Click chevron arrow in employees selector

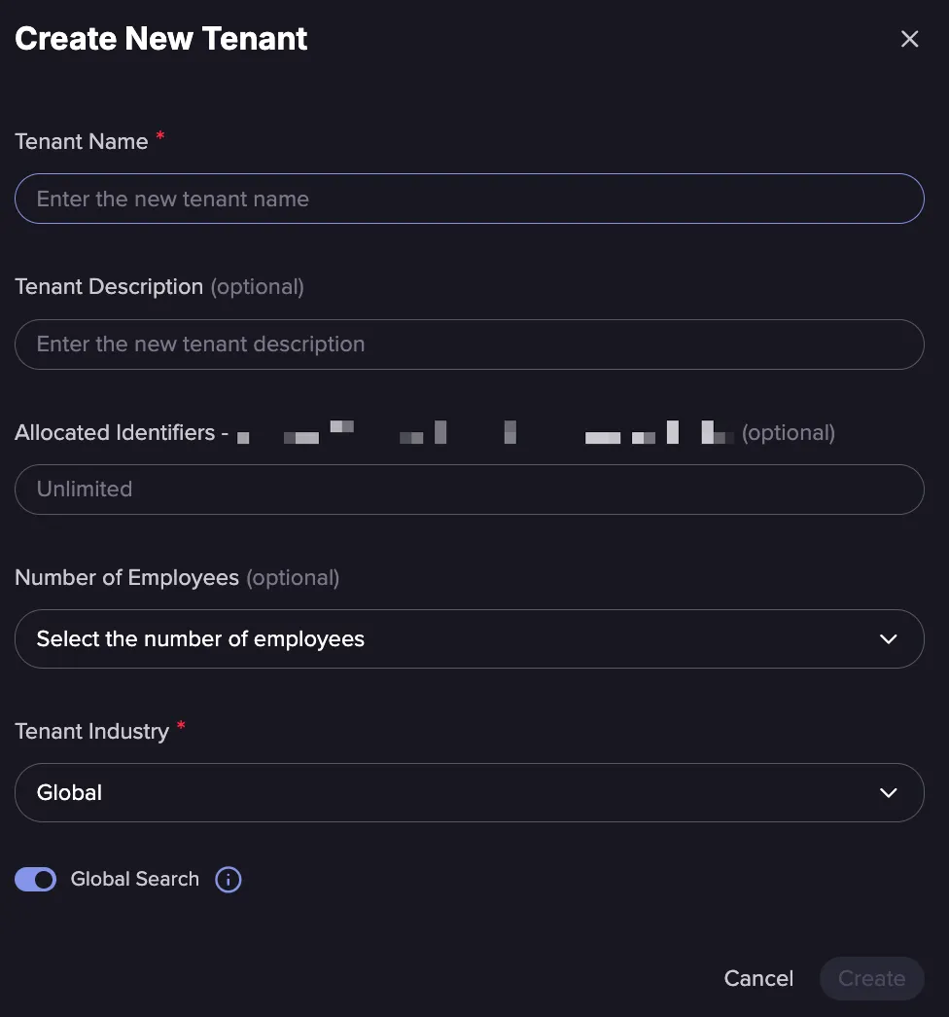[x=888, y=638]
